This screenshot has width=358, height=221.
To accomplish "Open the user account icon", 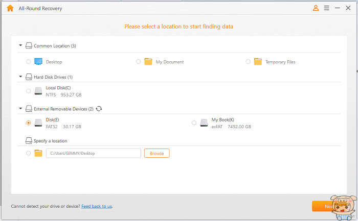I will point(316,8).
